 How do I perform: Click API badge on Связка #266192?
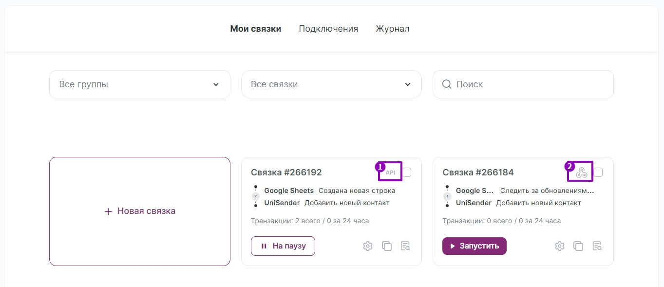[390, 172]
